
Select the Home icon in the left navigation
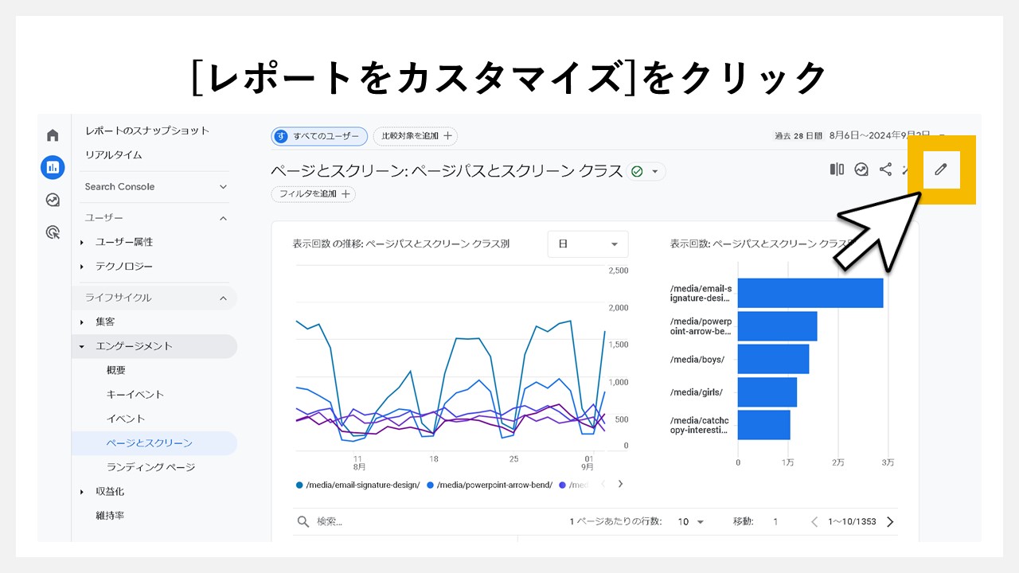[52, 134]
